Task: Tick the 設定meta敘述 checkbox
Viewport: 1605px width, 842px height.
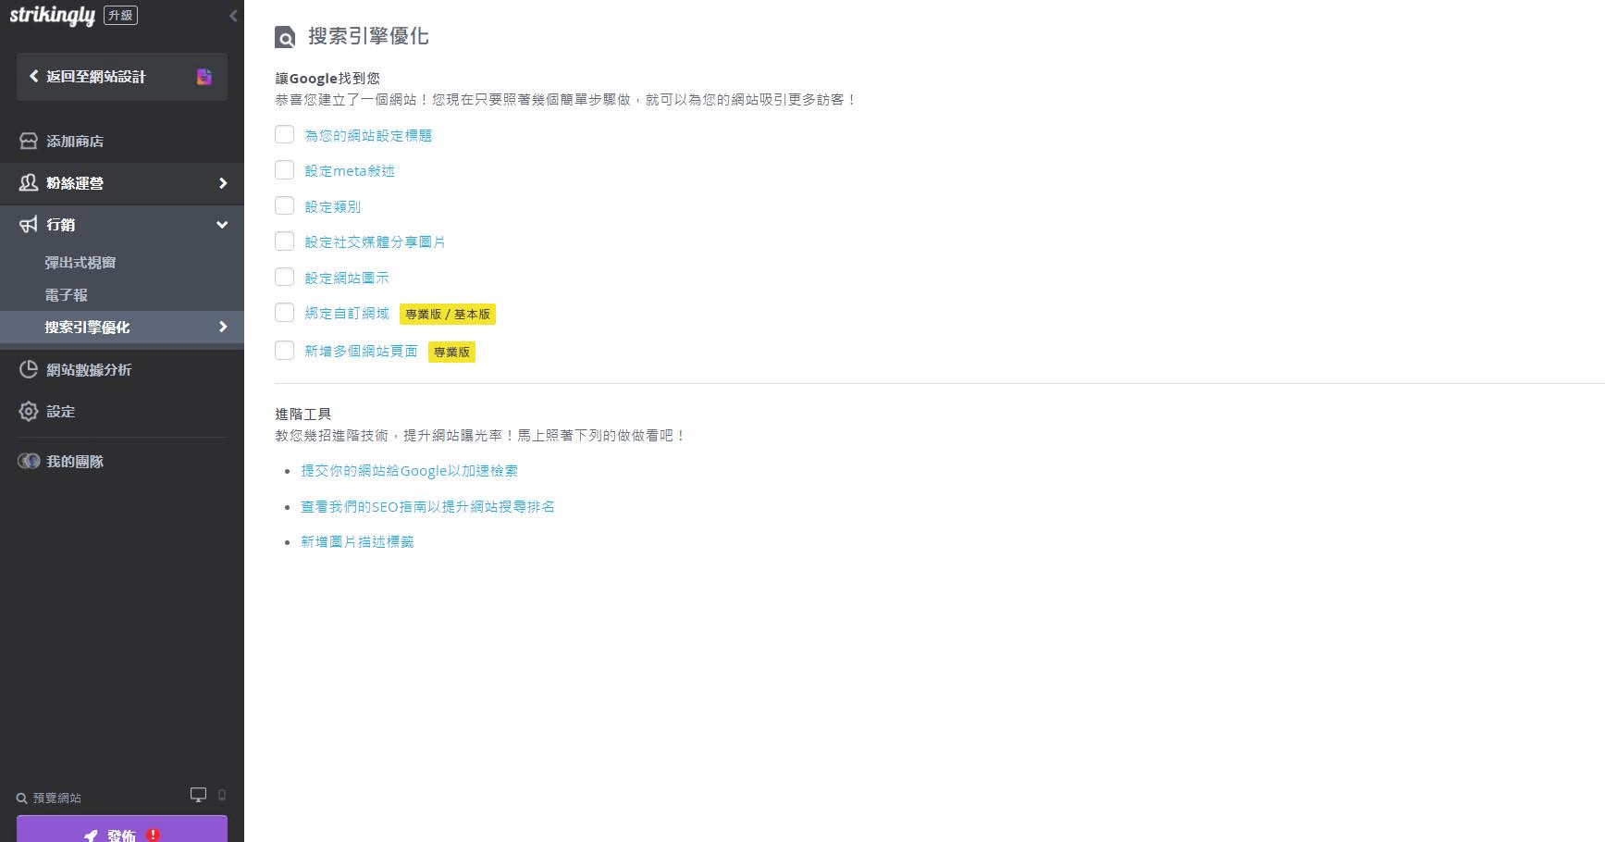Action: pyautogui.click(x=284, y=170)
